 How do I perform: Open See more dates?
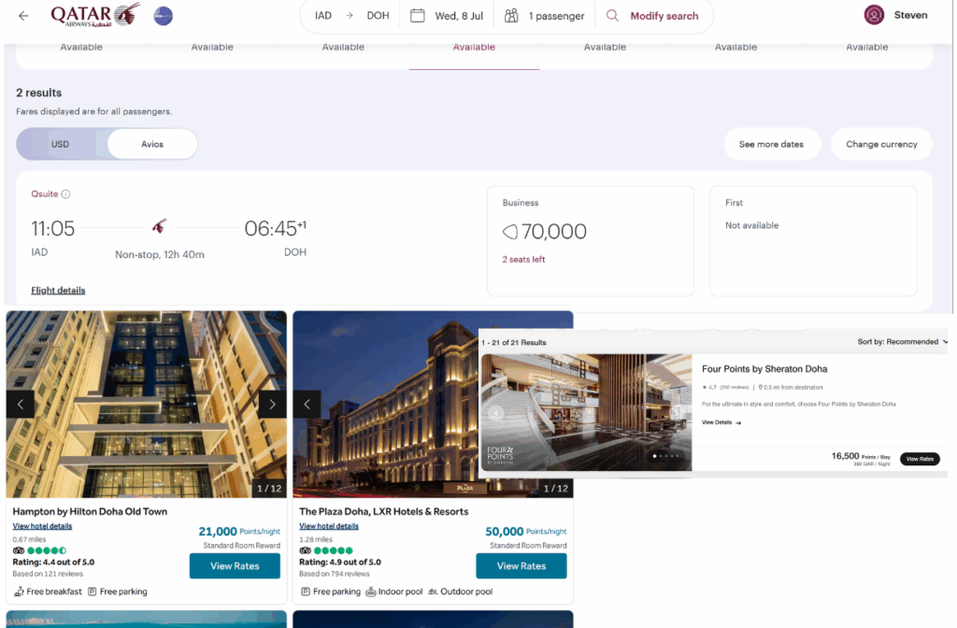pos(771,144)
